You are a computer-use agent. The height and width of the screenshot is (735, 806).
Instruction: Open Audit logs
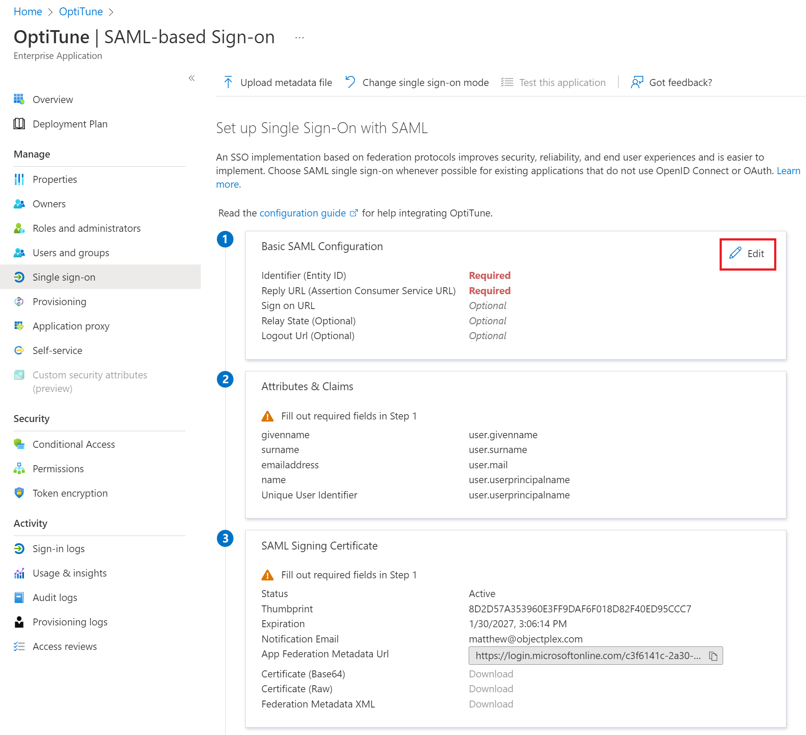coord(55,597)
